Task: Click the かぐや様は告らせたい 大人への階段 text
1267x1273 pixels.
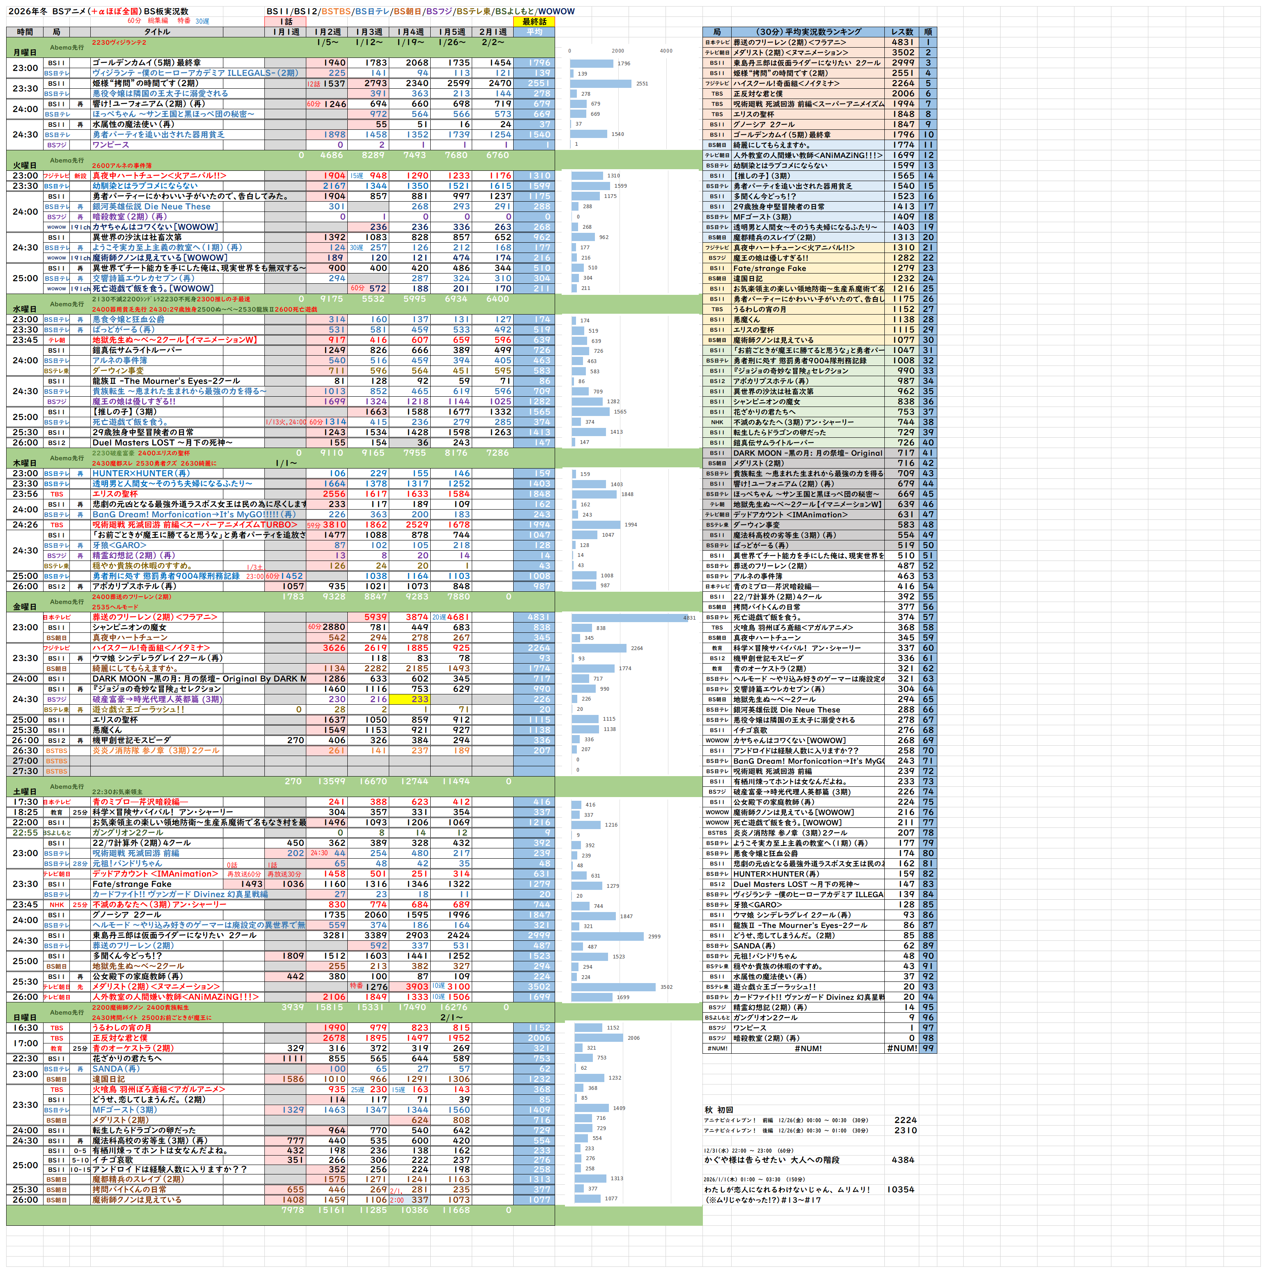Action: pos(771,1160)
